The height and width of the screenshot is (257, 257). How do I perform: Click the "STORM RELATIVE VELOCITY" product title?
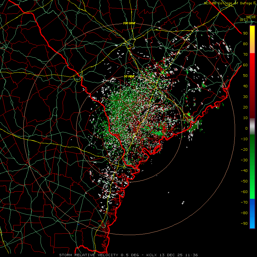tap(89, 255)
